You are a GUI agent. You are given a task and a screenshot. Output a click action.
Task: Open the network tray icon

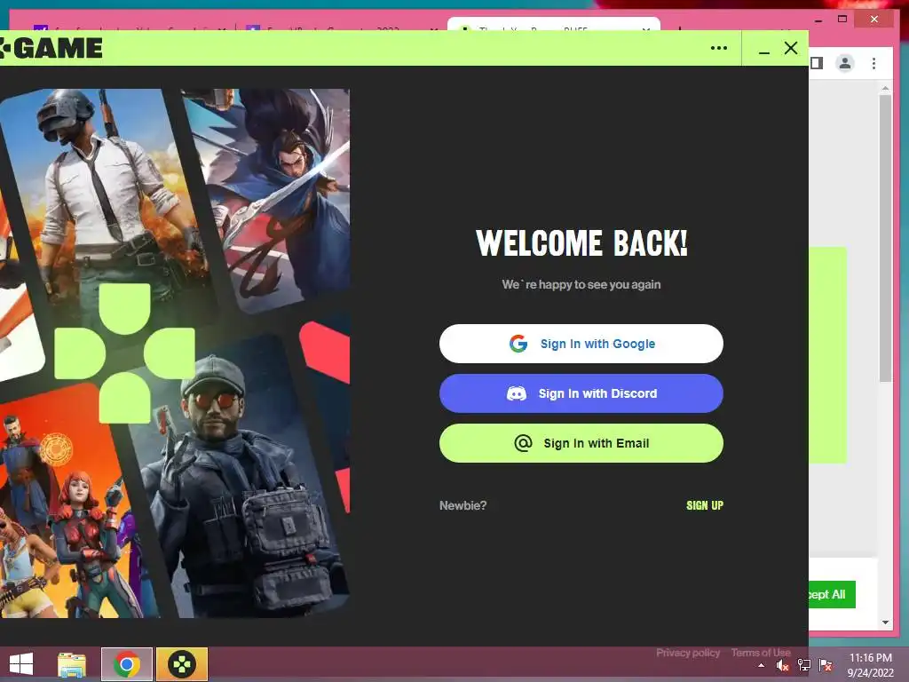coord(804,665)
